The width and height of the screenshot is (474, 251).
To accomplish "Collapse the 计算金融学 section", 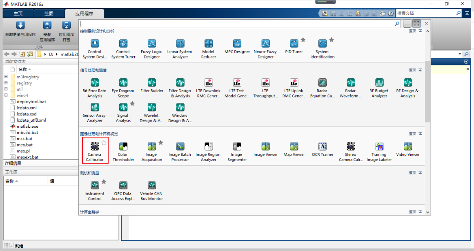I will point(420,212).
